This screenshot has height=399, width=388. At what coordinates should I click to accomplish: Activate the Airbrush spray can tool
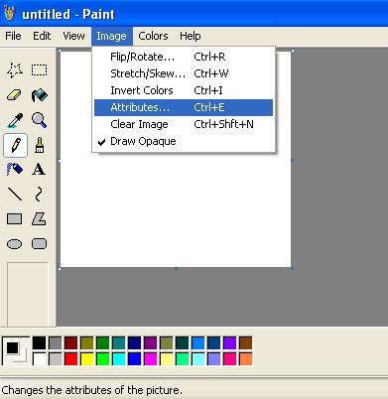click(15, 170)
